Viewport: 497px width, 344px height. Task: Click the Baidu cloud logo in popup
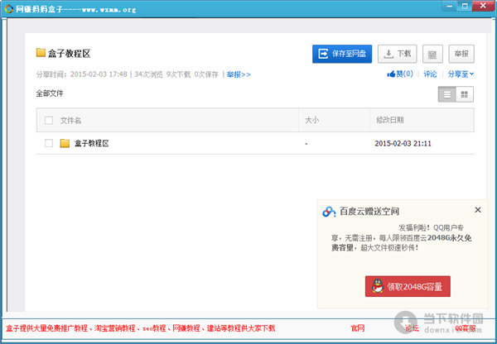tap(329, 212)
